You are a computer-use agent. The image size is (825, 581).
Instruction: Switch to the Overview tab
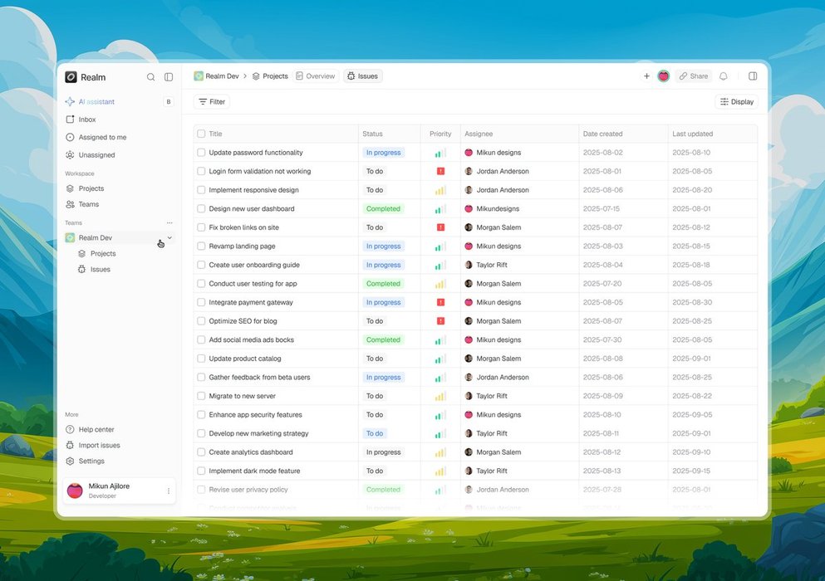pos(315,76)
